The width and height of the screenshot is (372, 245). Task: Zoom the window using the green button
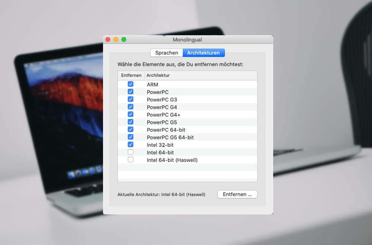[124, 40]
